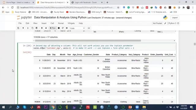Viewport: 196px width, 110px height.
Task: Open Skype from the taskbar
Action: pyautogui.click(x=24, y=107)
